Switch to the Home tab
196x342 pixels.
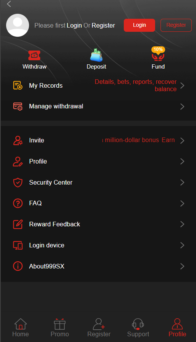pyautogui.click(x=21, y=327)
